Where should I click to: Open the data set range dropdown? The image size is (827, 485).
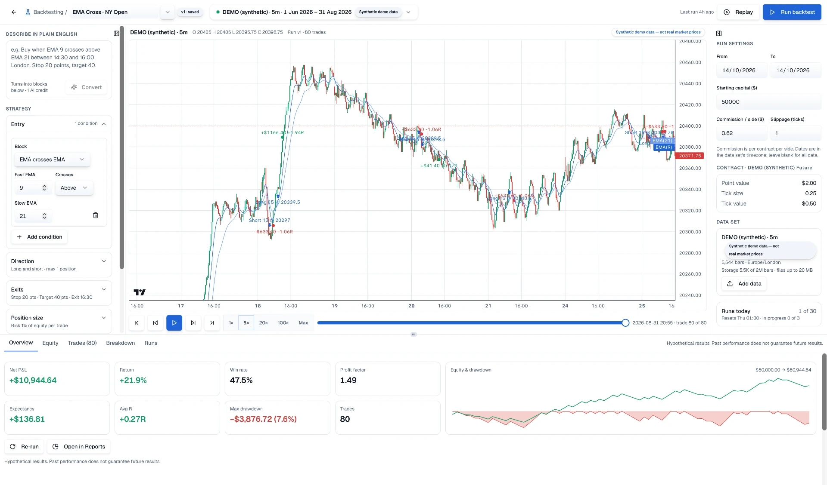point(409,12)
